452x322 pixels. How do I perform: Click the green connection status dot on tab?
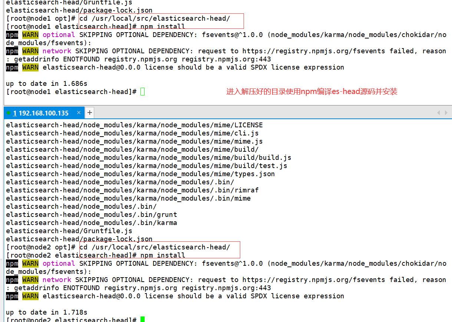9,113
